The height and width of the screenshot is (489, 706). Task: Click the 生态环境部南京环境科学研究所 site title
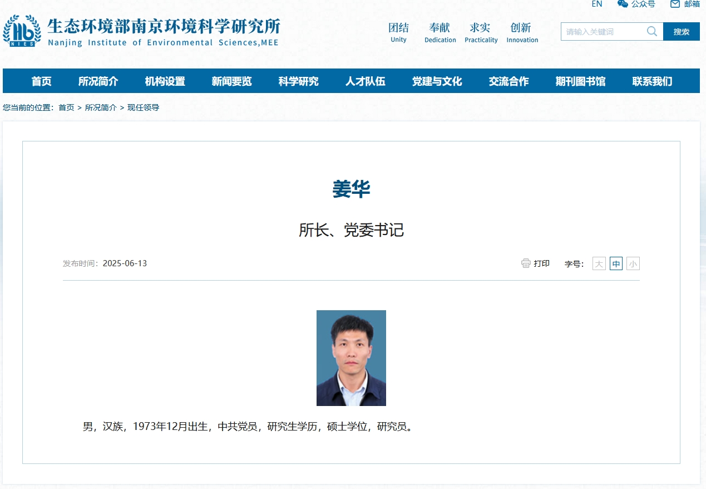[x=164, y=26]
